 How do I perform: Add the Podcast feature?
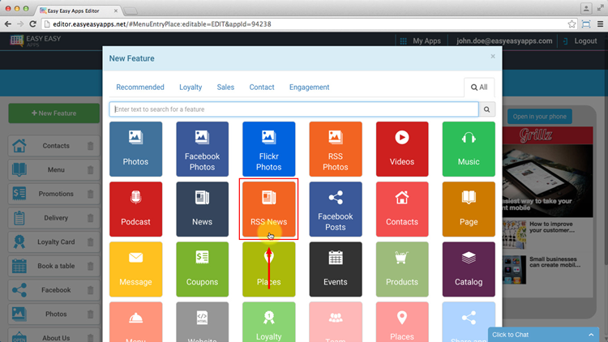pos(135,209)
